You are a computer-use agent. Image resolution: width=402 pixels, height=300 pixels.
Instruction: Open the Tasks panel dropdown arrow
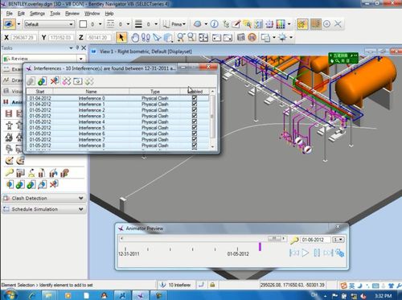tap(71, 48)
